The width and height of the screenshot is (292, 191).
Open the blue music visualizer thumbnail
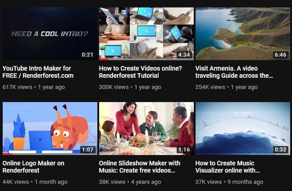(x=243, y=129)
